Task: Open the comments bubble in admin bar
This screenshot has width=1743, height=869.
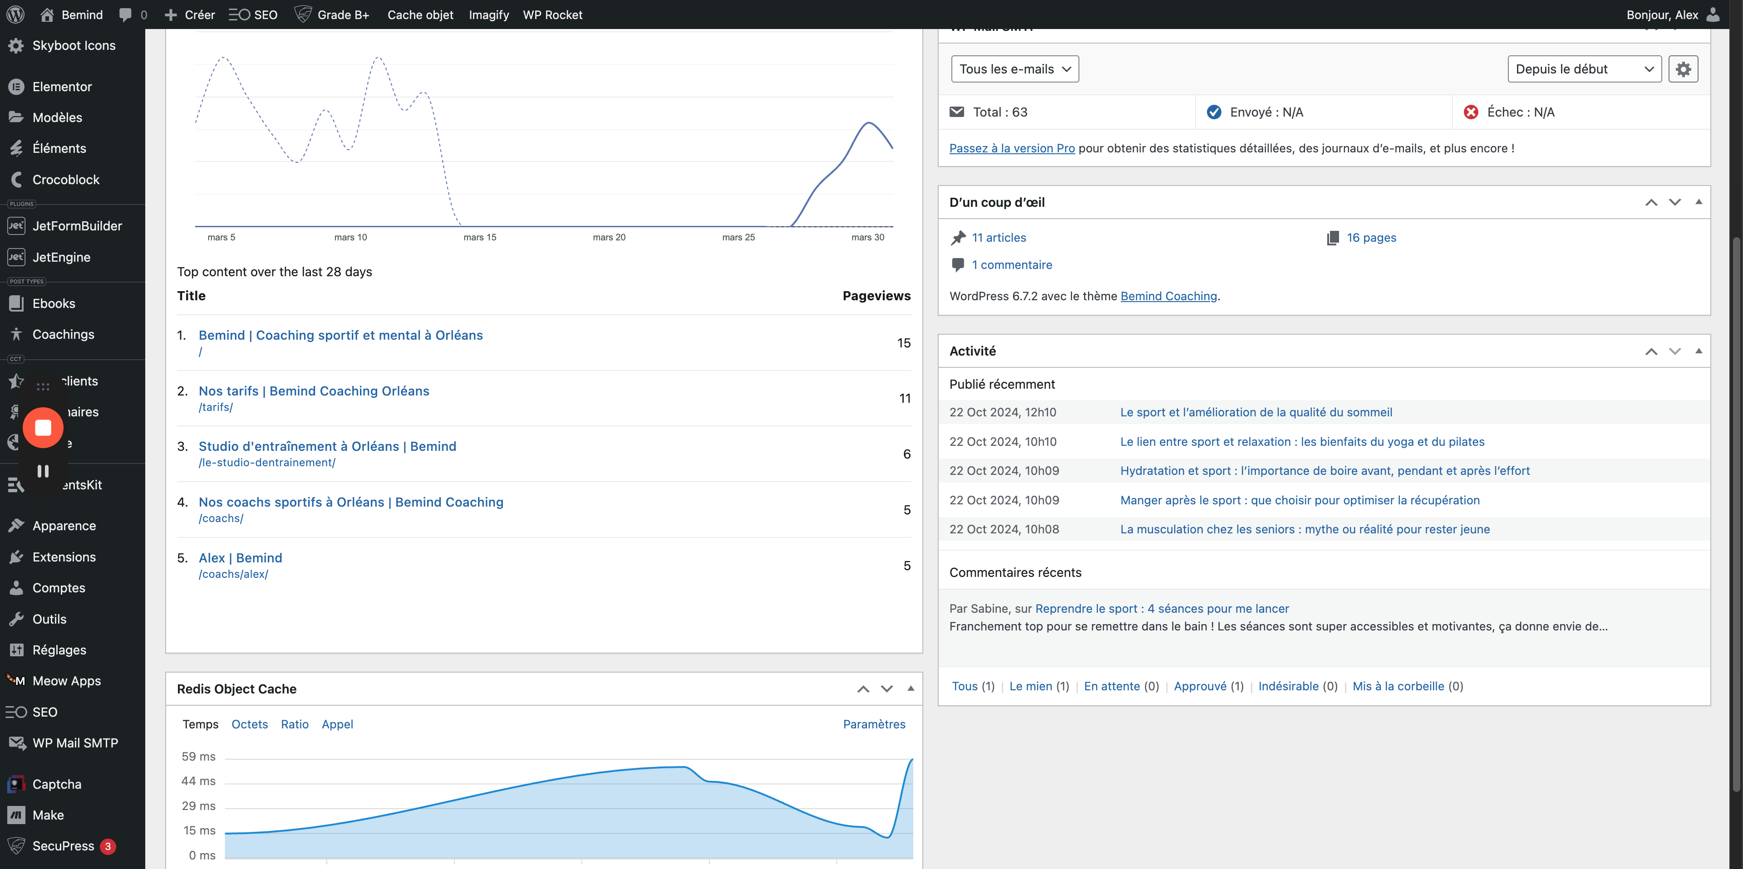Action: click(x=133, y=14)
